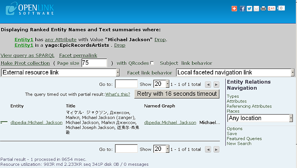Share page on Facebook icon
This screenshot has width=297, height=168.
click(x=242, y=9)
